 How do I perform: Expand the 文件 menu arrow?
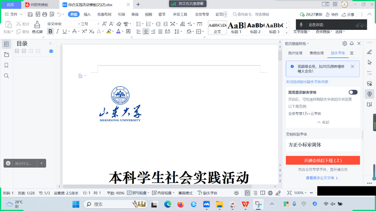(21, 14)
